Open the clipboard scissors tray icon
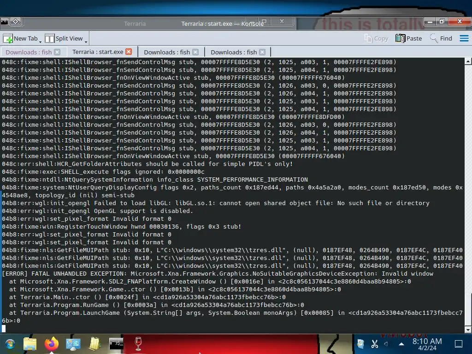This screenshot has width=472, height=354. [374, 344]
